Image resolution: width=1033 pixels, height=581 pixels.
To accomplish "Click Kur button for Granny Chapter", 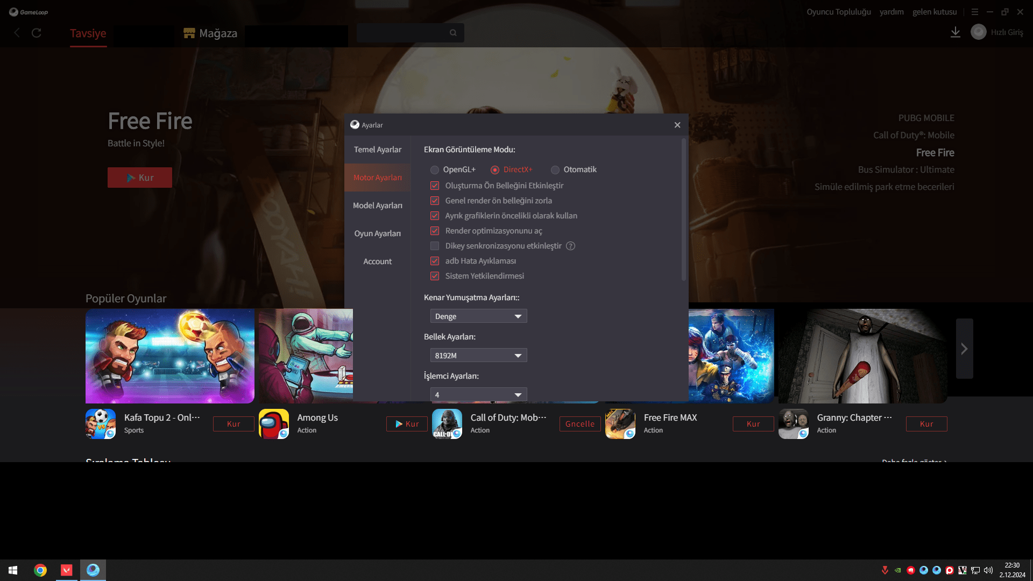I will pyautogui.click(x=926, y=424).
